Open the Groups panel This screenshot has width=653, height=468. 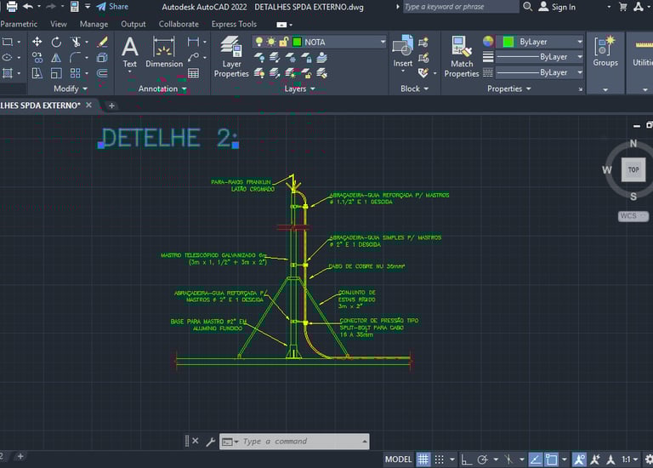click(x=605, y=52)
